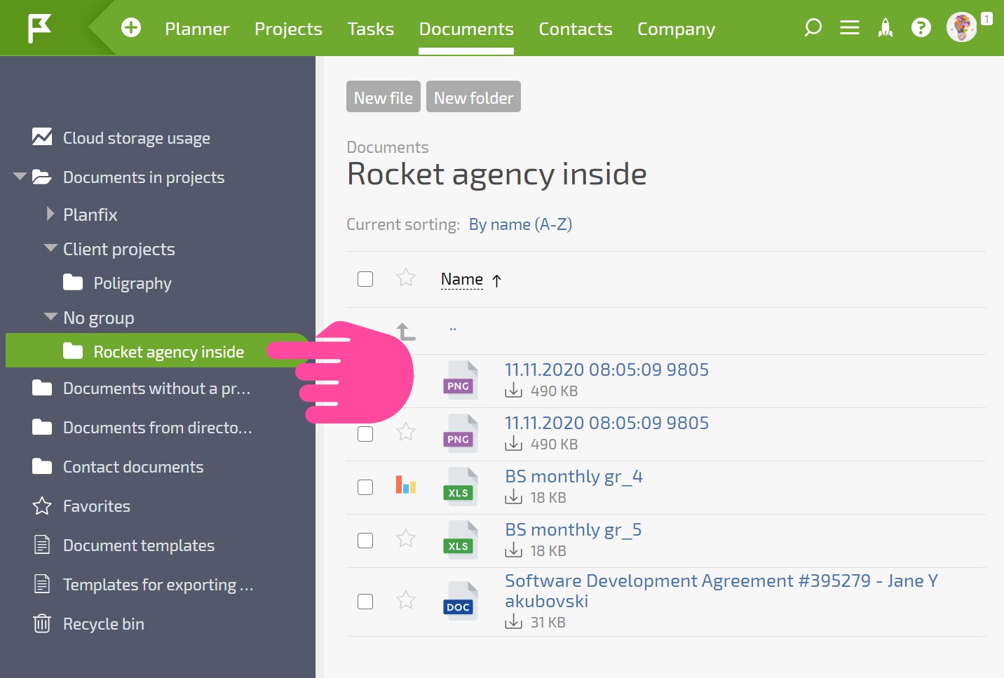Click the go-up-one-level arrow icon
The image size is (1004, 678).
[x=406, y=332]
